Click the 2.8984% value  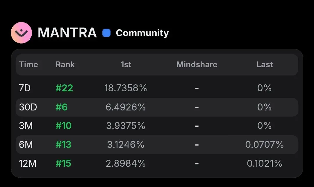click(x=126, y=164)
